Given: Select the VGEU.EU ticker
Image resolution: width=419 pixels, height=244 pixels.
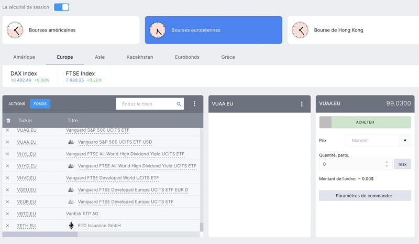Looking at the screenshot, I should [27, 190].
